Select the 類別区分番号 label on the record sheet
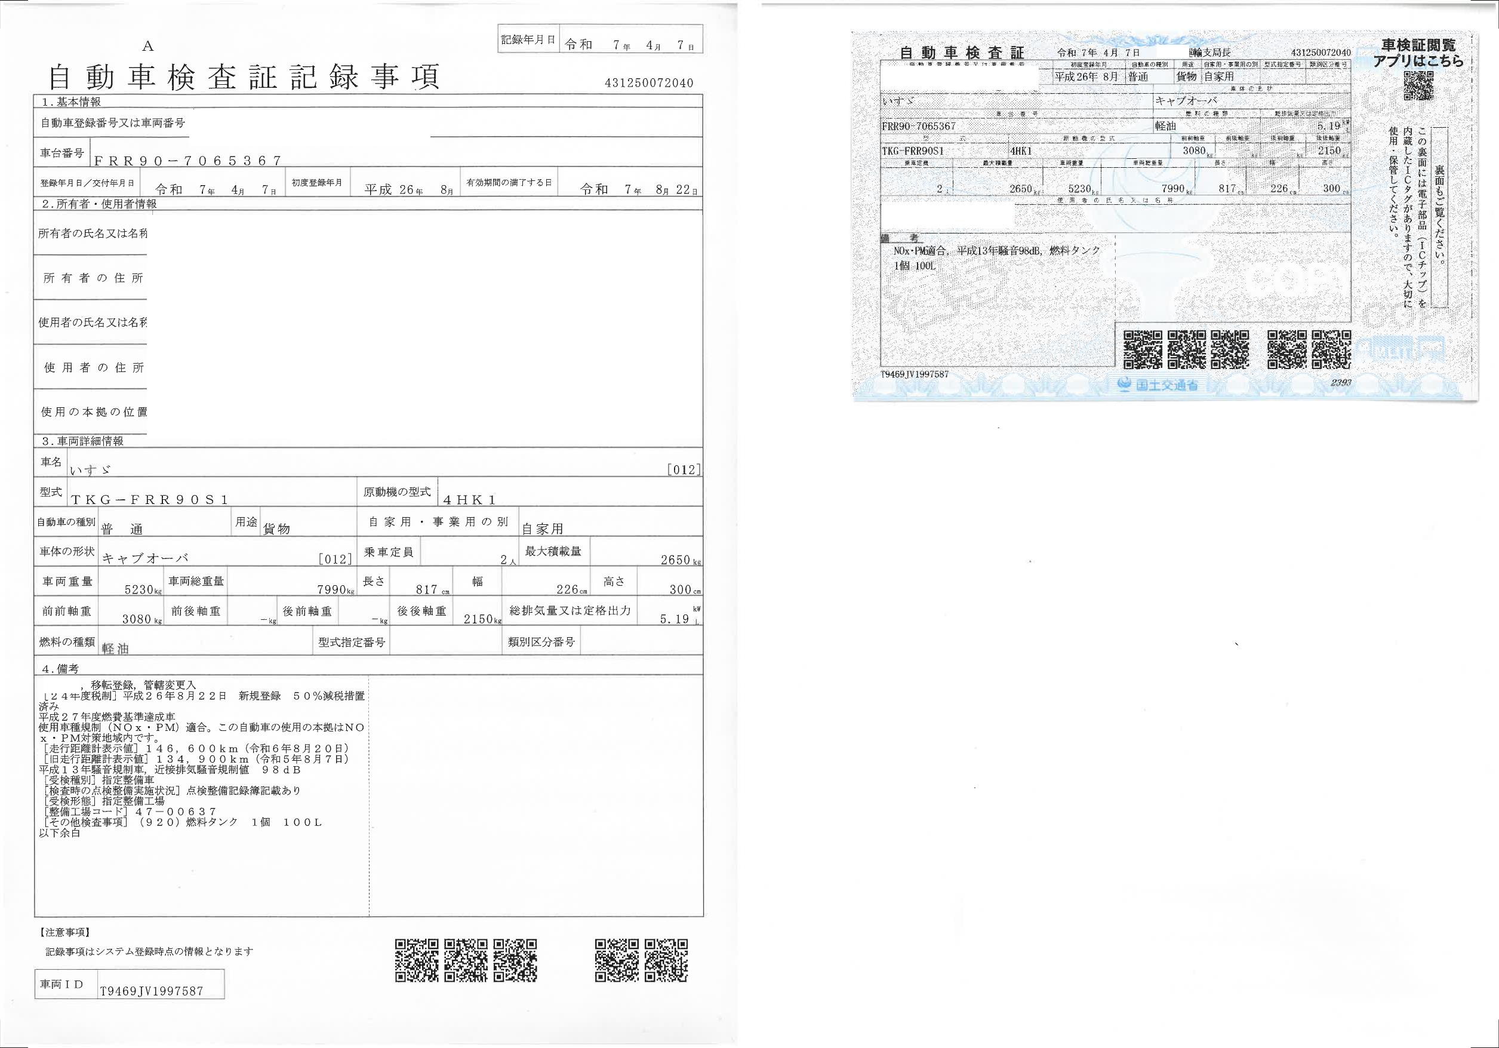1499x1048 pixels. [542, 643]
